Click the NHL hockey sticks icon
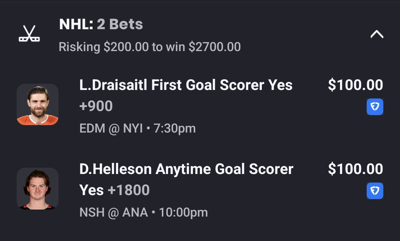Screen dimensions: 400x241 [29, 34]
